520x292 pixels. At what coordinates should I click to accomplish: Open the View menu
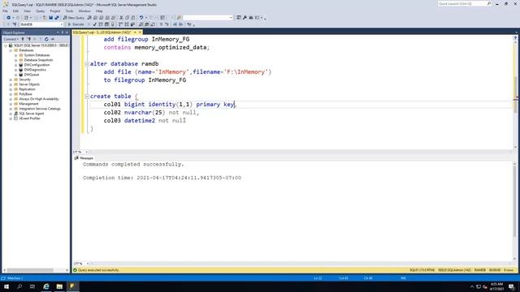point(27,11)
